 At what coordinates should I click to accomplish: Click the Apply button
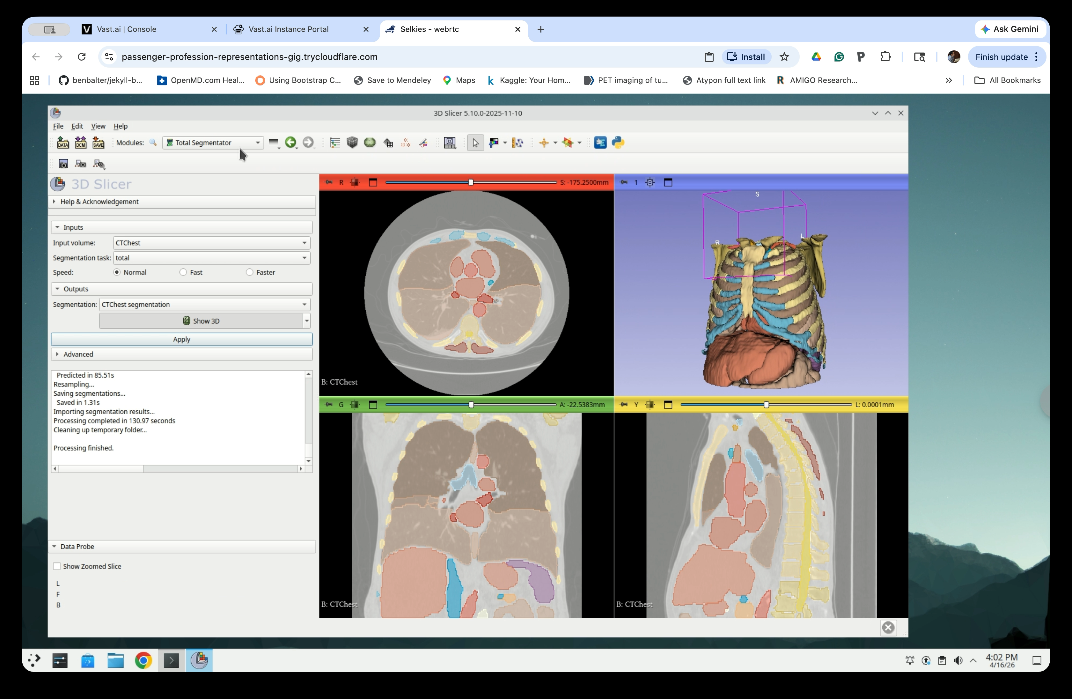[181, 339]
